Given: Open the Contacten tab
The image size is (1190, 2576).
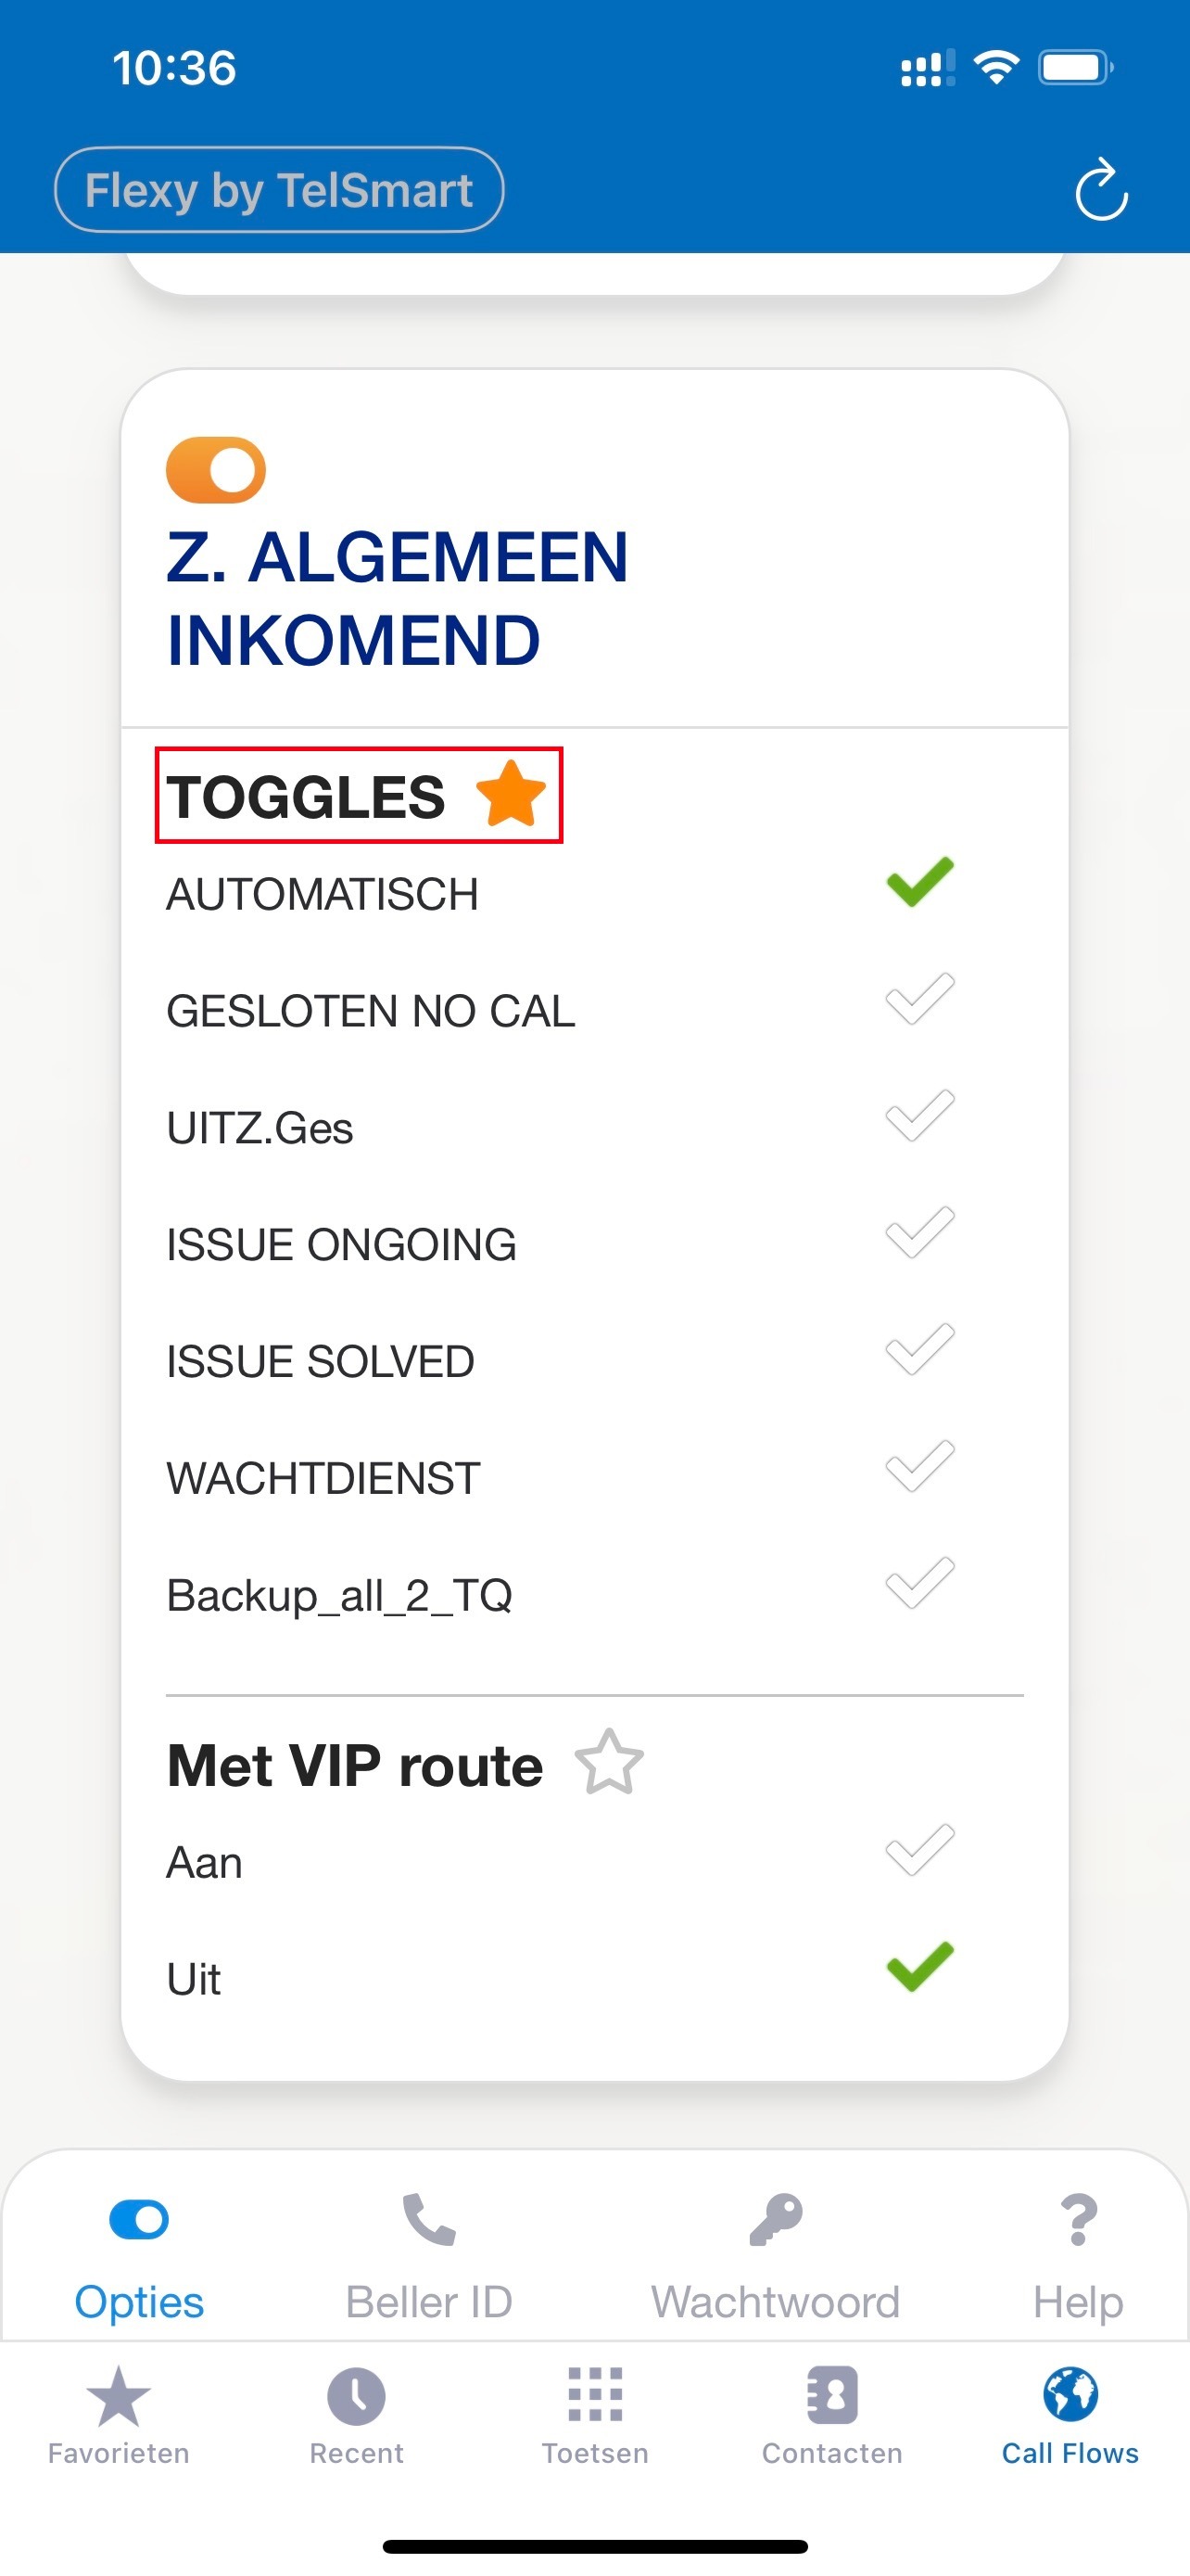Looking at the screenshot, I should (x=831, y=2414).
